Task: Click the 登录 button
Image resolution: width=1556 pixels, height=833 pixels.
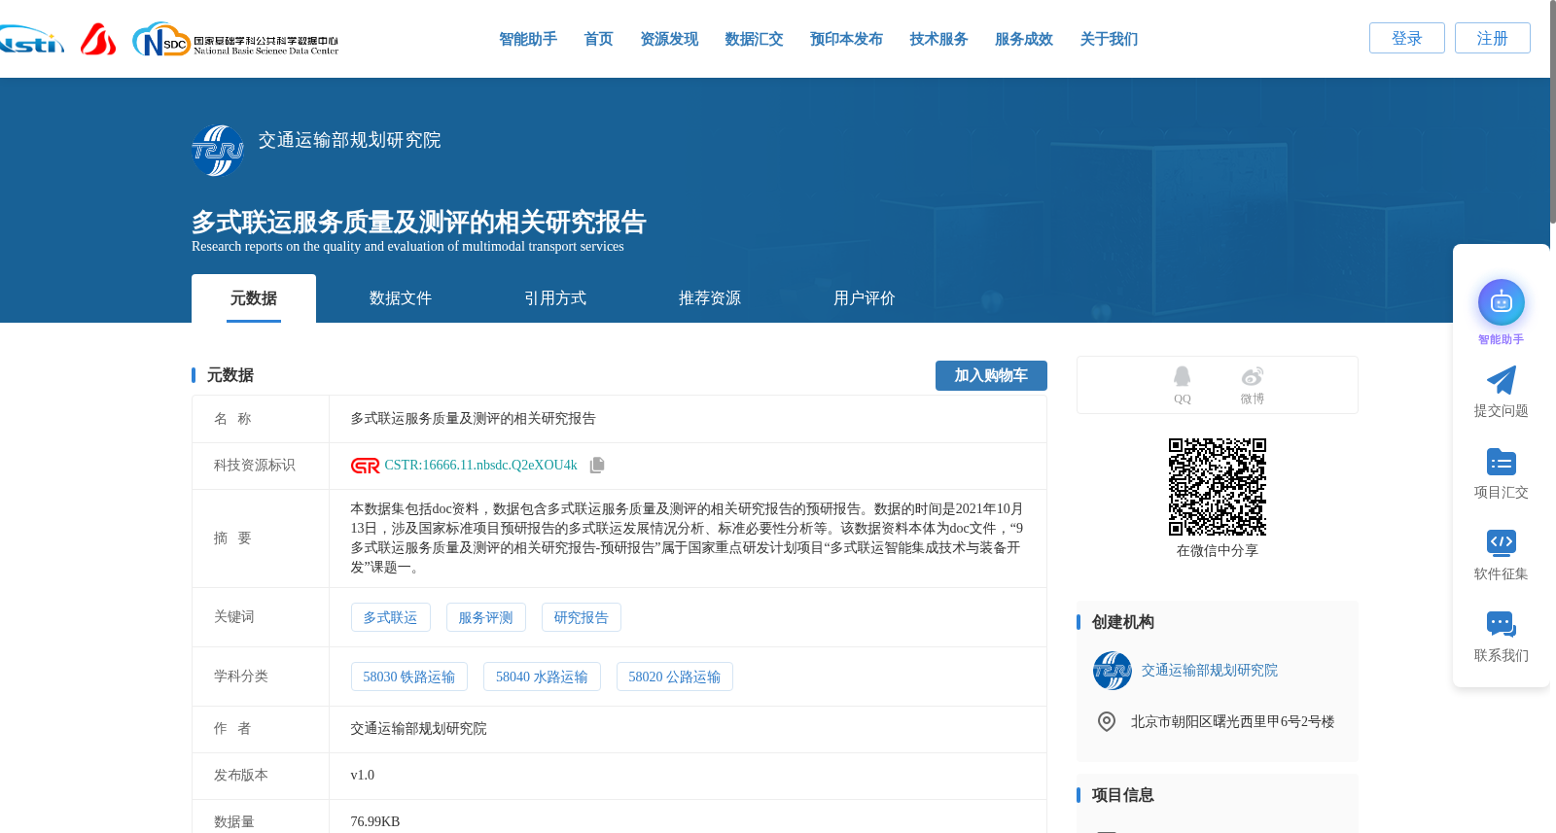Action: (x=1407, y=38)
